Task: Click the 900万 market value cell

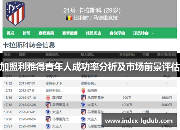Action: (x=127, y=98)
